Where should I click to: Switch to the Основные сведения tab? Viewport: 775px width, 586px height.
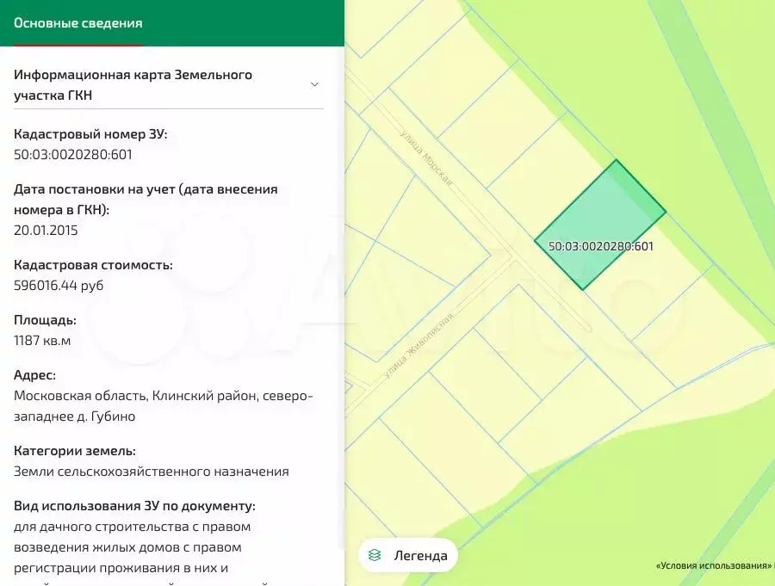point(78,23)
